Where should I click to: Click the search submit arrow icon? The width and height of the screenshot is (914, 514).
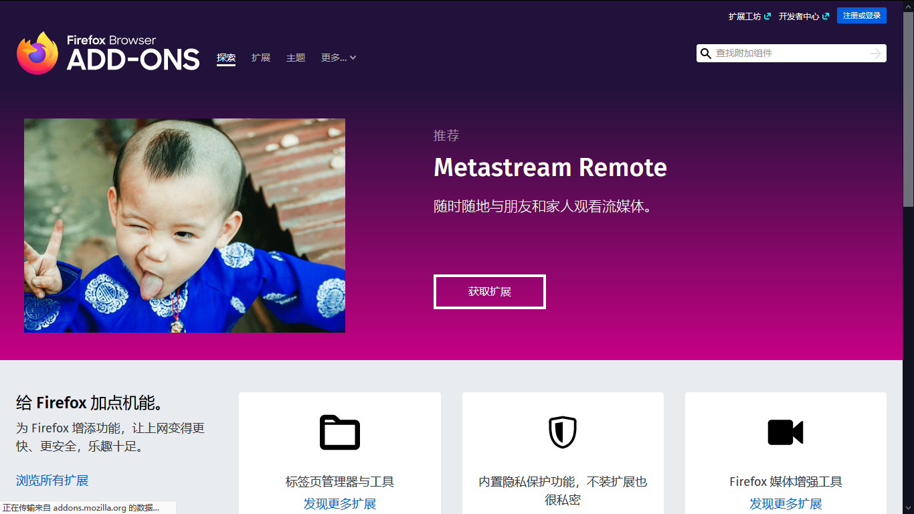[876, 54]
